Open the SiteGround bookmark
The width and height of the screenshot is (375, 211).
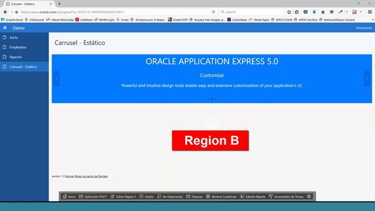click(35, 20)
